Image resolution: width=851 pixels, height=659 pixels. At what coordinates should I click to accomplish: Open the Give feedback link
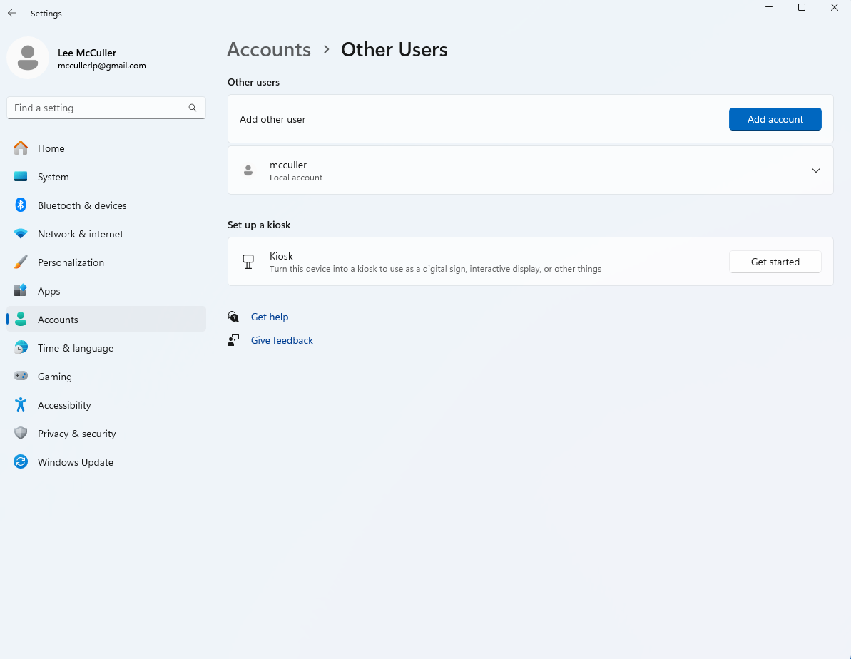pyautogui.click(x=282, y=340)
